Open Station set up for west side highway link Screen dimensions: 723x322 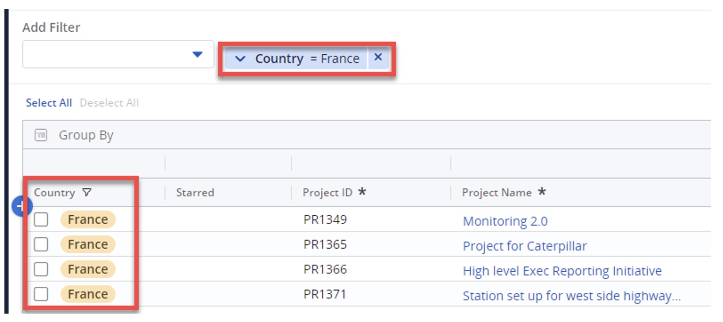click(x=572, y=296)
